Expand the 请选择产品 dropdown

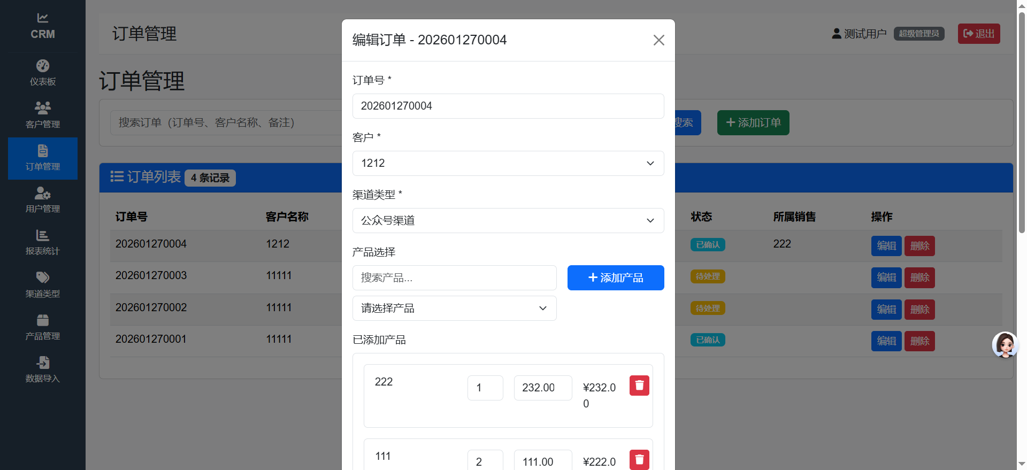454,309
